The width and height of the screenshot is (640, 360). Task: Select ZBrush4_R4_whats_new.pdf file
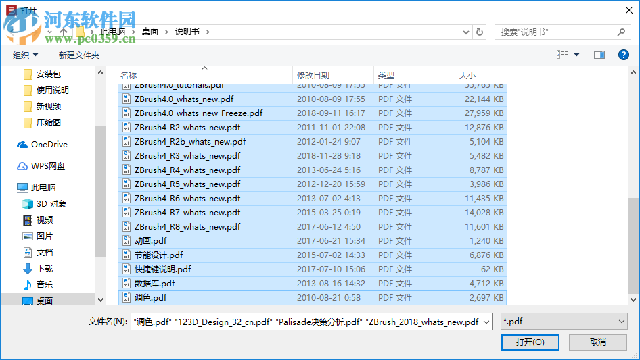[x=313, y=170]
